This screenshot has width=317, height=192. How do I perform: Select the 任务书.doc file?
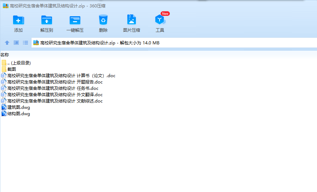pos(50,88)
